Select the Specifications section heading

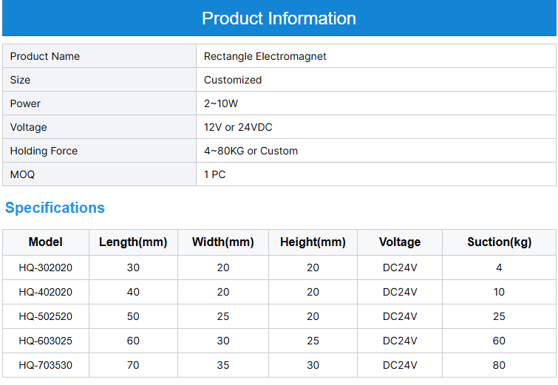(x=55, y=208)
